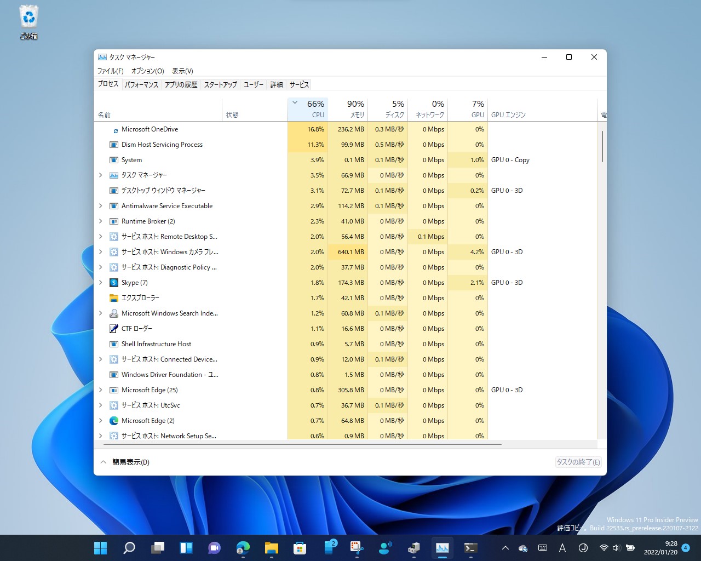The height and width of the screenshot is (561, 701).
Task: Switch to the パフォーマンス tab
Action: point(141,84)
